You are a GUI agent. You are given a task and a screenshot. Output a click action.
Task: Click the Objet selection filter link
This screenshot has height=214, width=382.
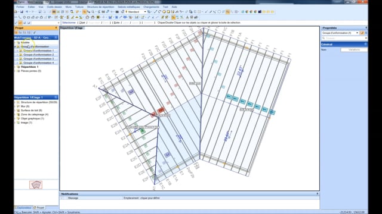click(82, 23)
